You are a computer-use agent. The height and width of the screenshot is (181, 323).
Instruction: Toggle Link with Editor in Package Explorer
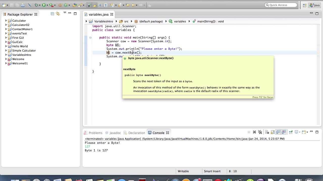coord(58,14)
